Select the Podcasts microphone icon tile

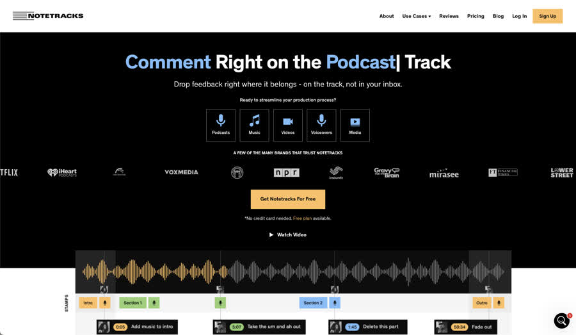coord(221,125)
